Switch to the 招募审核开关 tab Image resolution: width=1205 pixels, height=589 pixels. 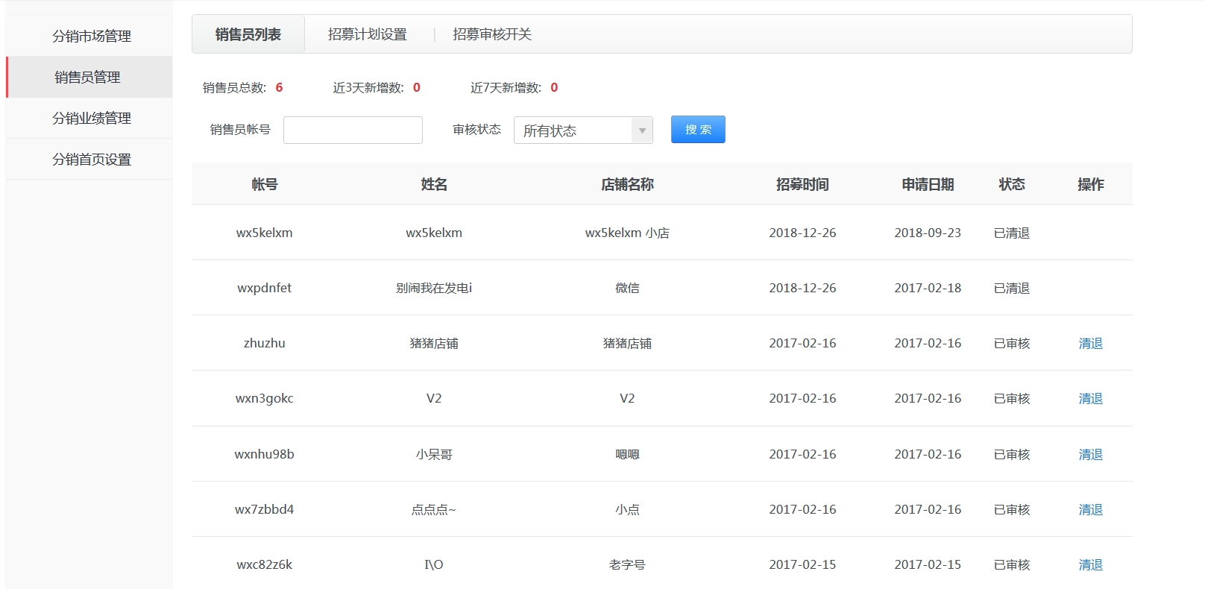[x=491, y=34]
